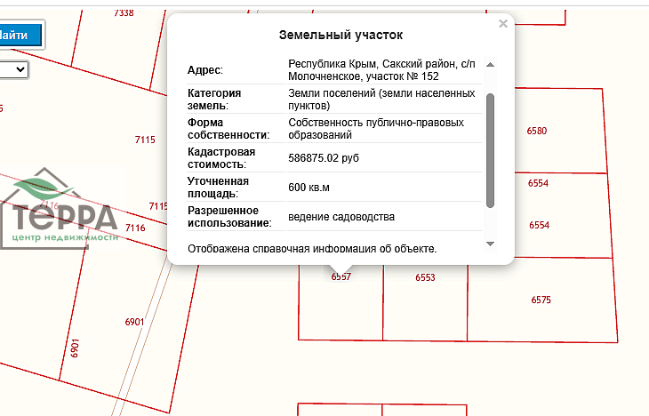The width and height of the screenshot is (649, 416).
Task: Click the cadastral value 586875.02 руб
Action: pyautogui.click(x=324, y=157)
